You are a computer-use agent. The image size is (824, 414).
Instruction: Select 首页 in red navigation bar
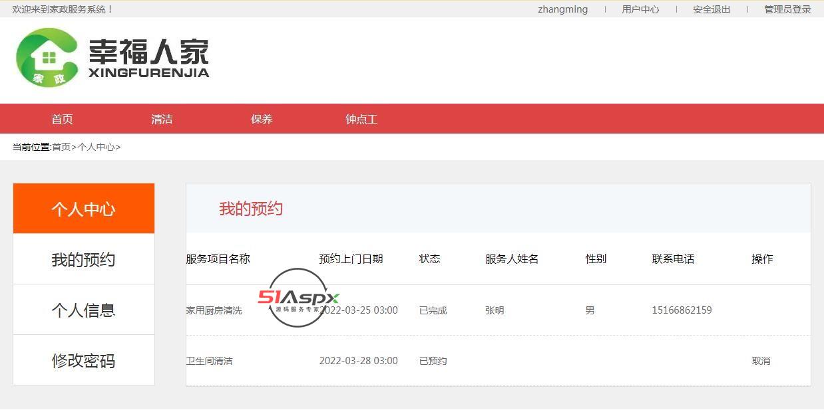62,120
